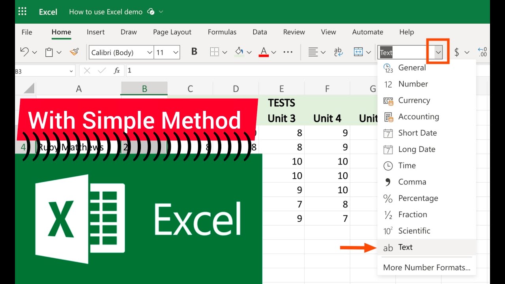Select the Format Painter brush
This screenshot has height=284, width=505.
click(x=74, y=52)
